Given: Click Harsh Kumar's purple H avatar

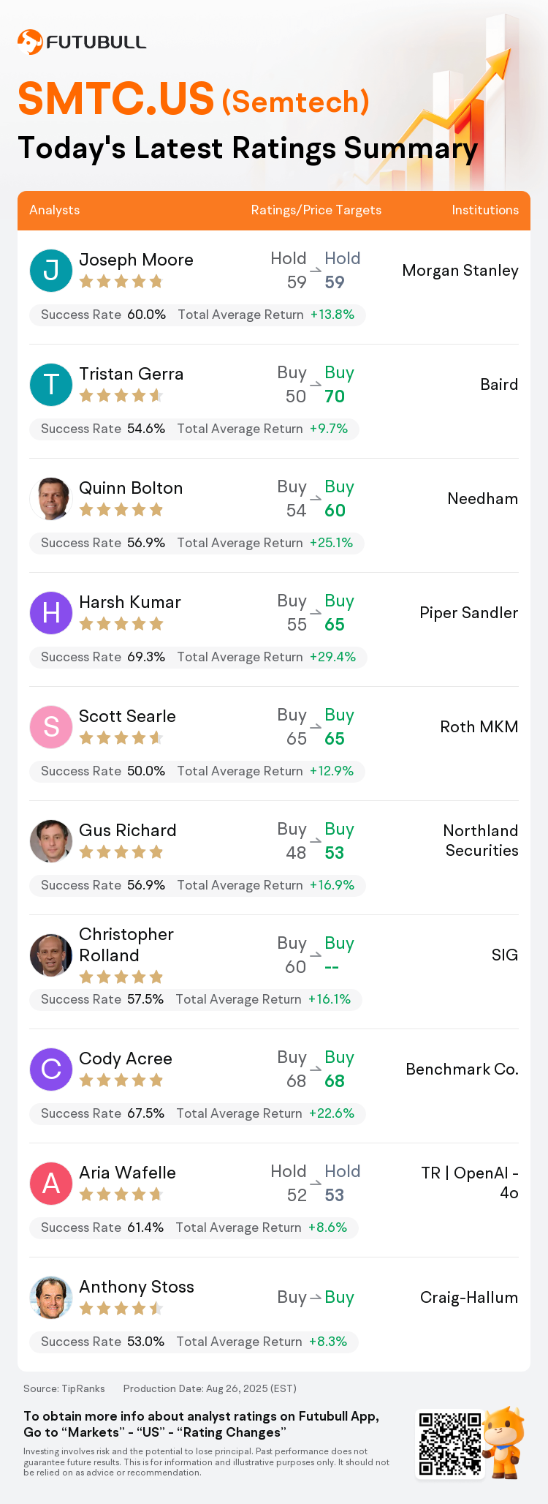Looking at the screenshot, I should pos(51,612).
